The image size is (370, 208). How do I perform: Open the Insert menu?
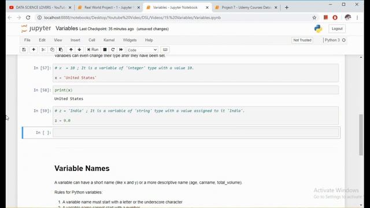[x=75, y=40]
